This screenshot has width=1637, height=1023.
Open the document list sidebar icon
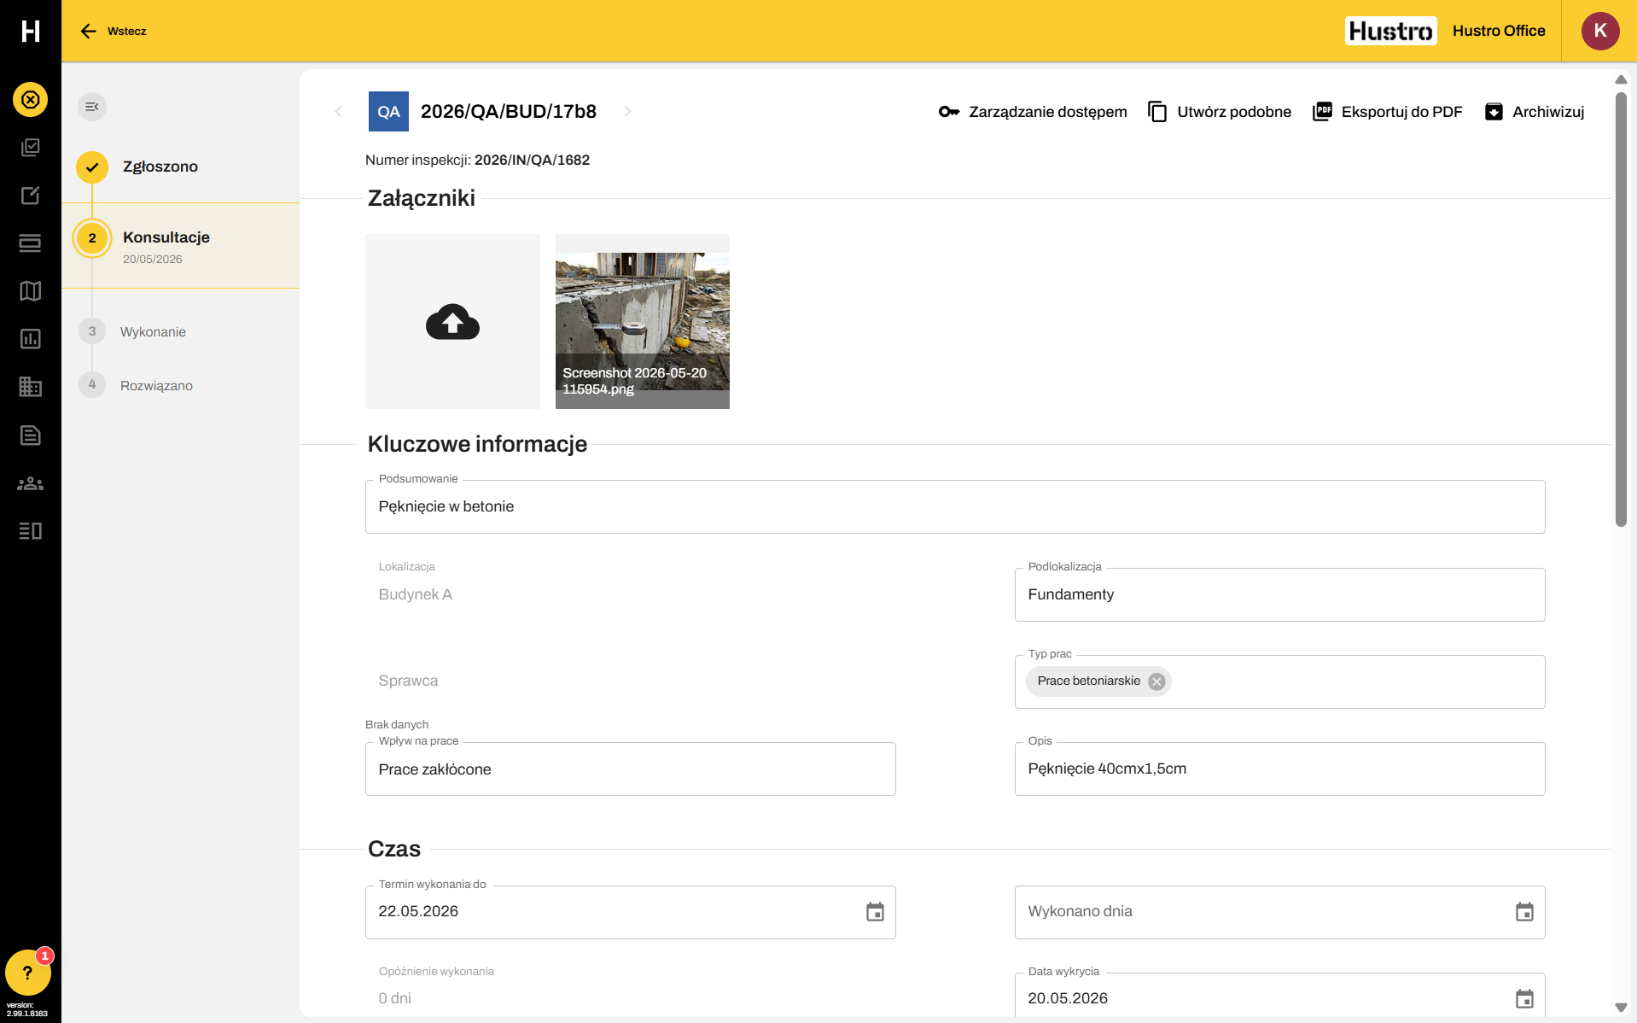pyautogui.click(x=31, y=436)
